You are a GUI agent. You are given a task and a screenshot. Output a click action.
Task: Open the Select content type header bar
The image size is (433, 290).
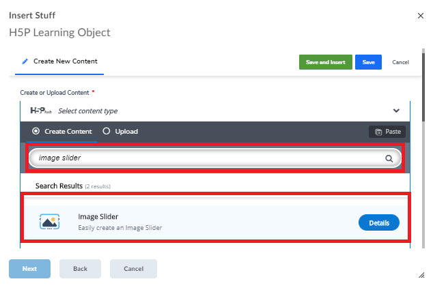pos(215,111)
